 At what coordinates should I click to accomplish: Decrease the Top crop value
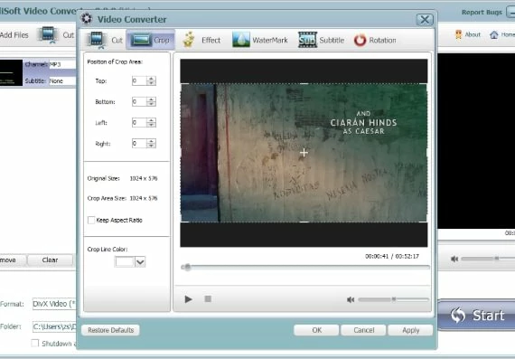152,83
